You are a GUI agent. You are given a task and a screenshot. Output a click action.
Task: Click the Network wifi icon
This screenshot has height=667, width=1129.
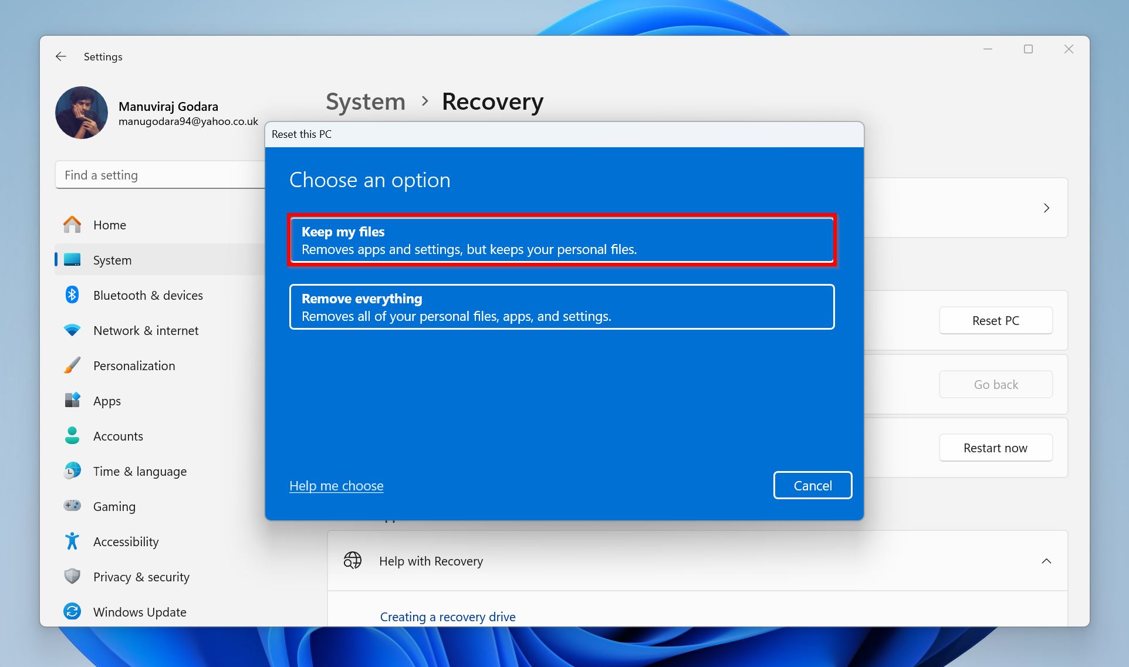(x=72, y=330)
